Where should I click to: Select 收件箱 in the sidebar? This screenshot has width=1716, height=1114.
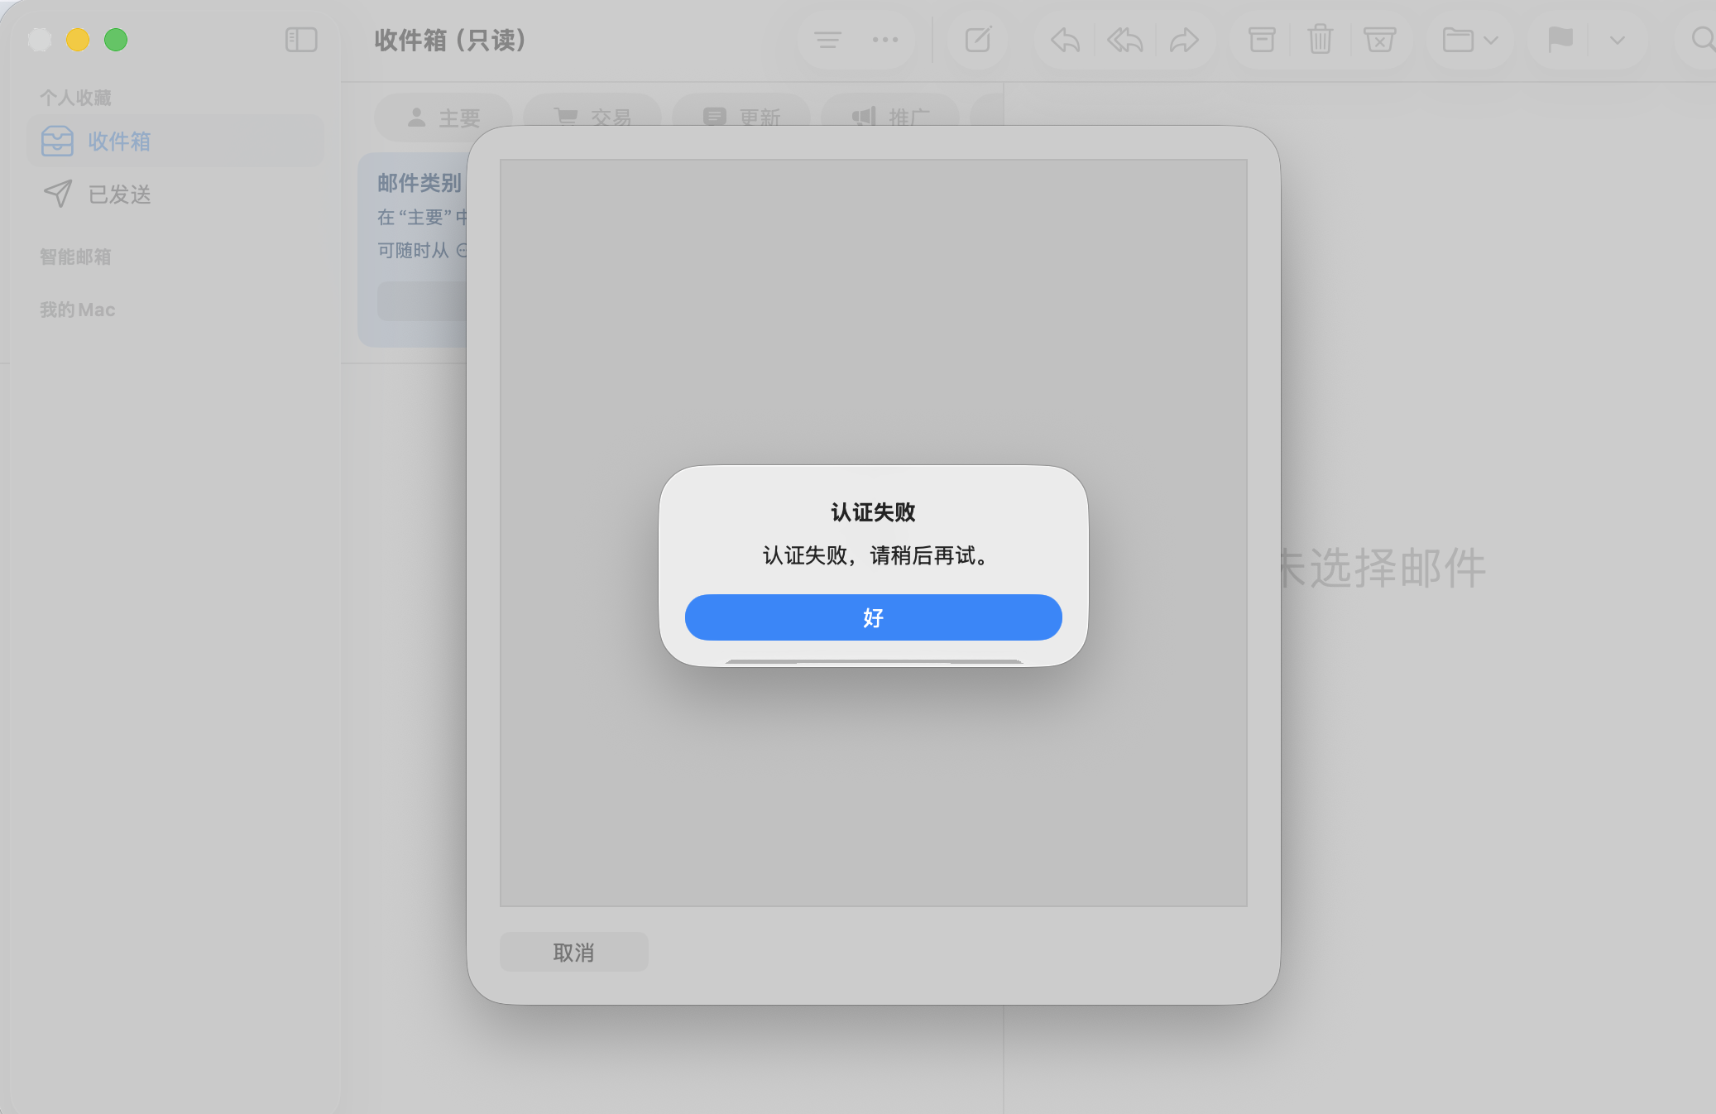[117, 141]
